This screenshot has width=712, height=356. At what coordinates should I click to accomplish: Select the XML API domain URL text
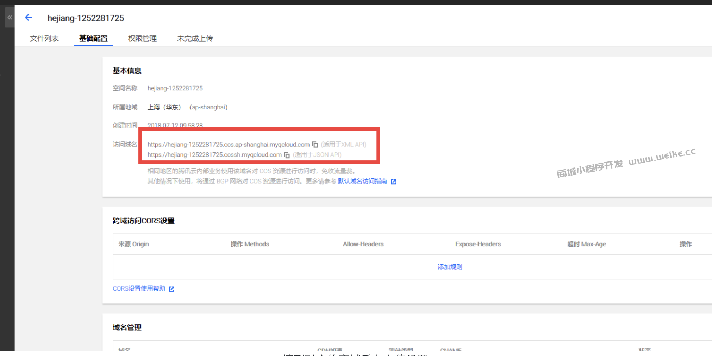229,145
